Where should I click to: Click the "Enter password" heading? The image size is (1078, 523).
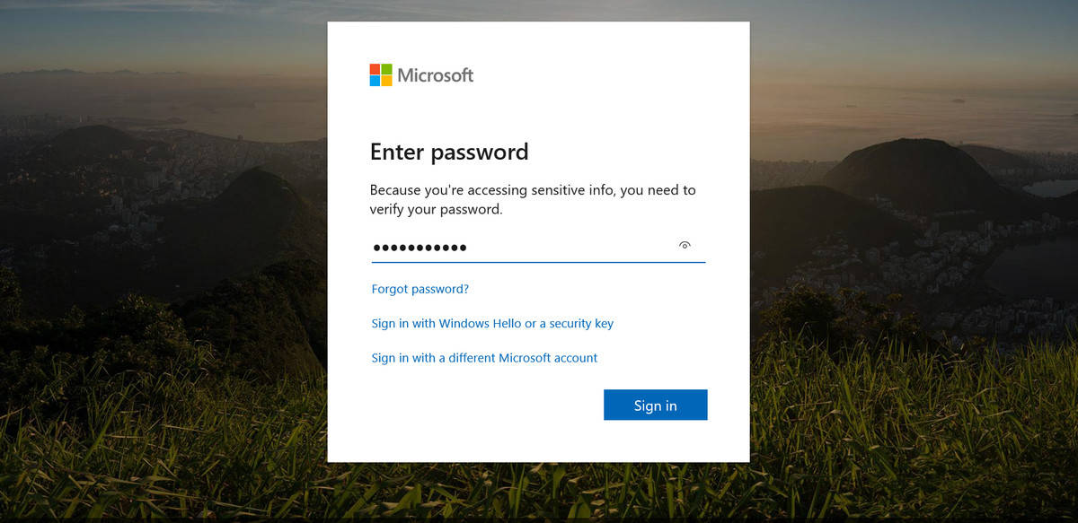(x=449, y=152)
